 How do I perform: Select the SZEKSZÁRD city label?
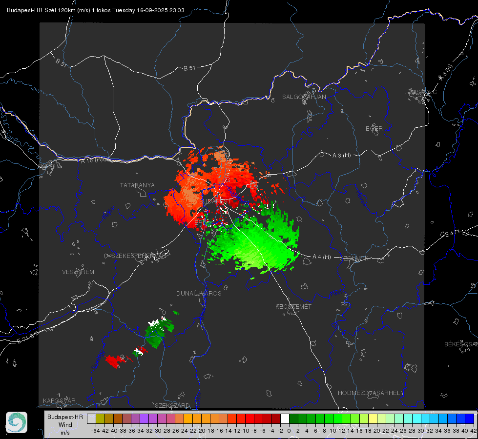click(172, 405)
